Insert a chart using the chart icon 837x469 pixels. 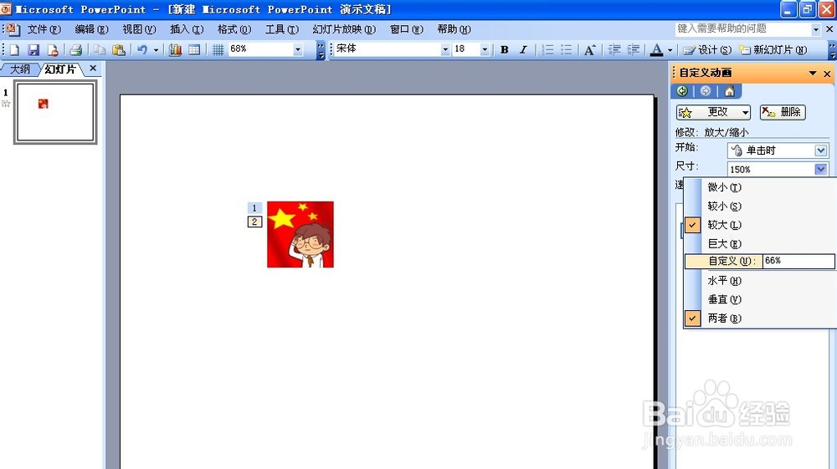coord(175,49)
